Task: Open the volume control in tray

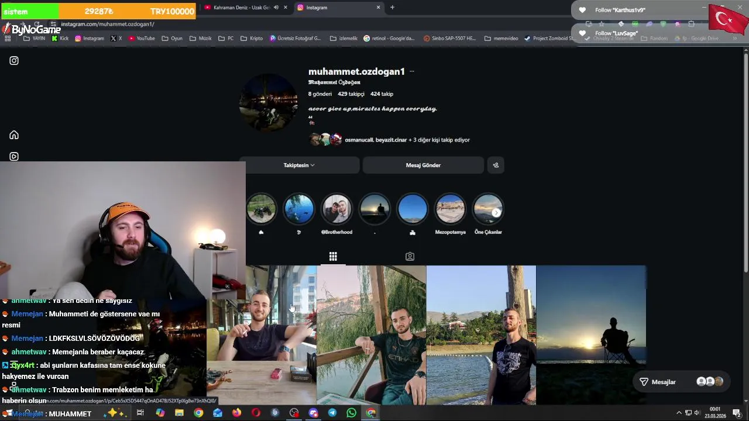Action: (x=697, y=413)
